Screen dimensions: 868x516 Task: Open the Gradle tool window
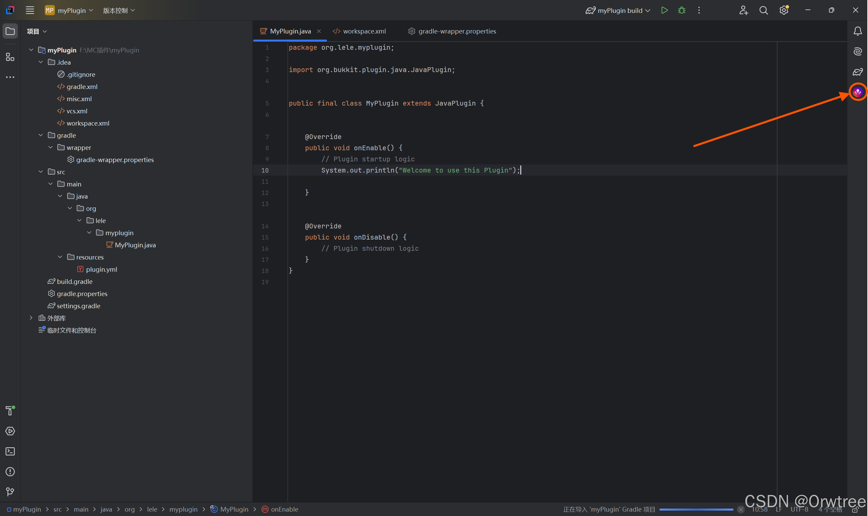[857, 72]
